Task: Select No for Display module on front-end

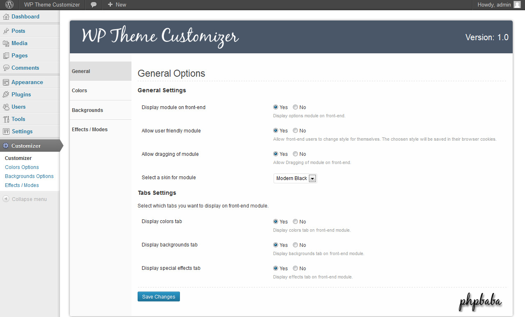Action: click(x=295, y=107)
